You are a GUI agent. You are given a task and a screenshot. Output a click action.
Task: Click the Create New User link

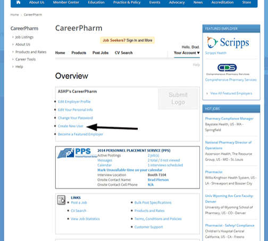71,126
